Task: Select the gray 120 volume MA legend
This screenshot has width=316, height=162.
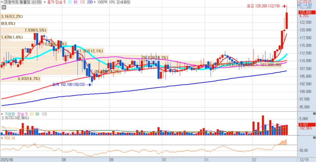Action: click(44, 114)
